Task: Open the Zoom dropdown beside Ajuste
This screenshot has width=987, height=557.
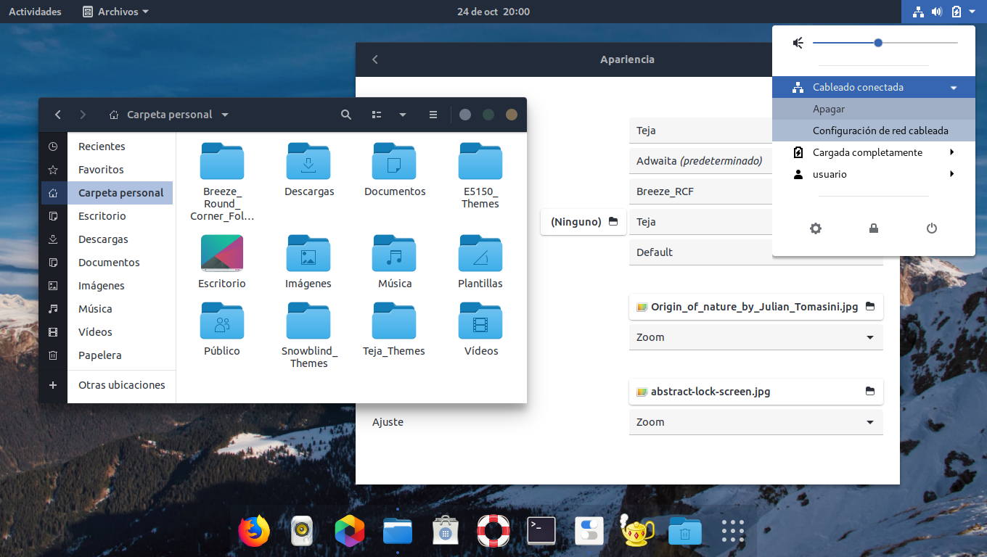Action: pos(755,422)
